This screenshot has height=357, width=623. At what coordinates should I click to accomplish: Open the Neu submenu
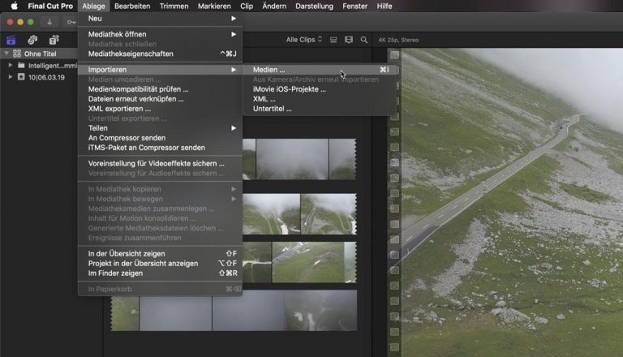pos(160,19)
